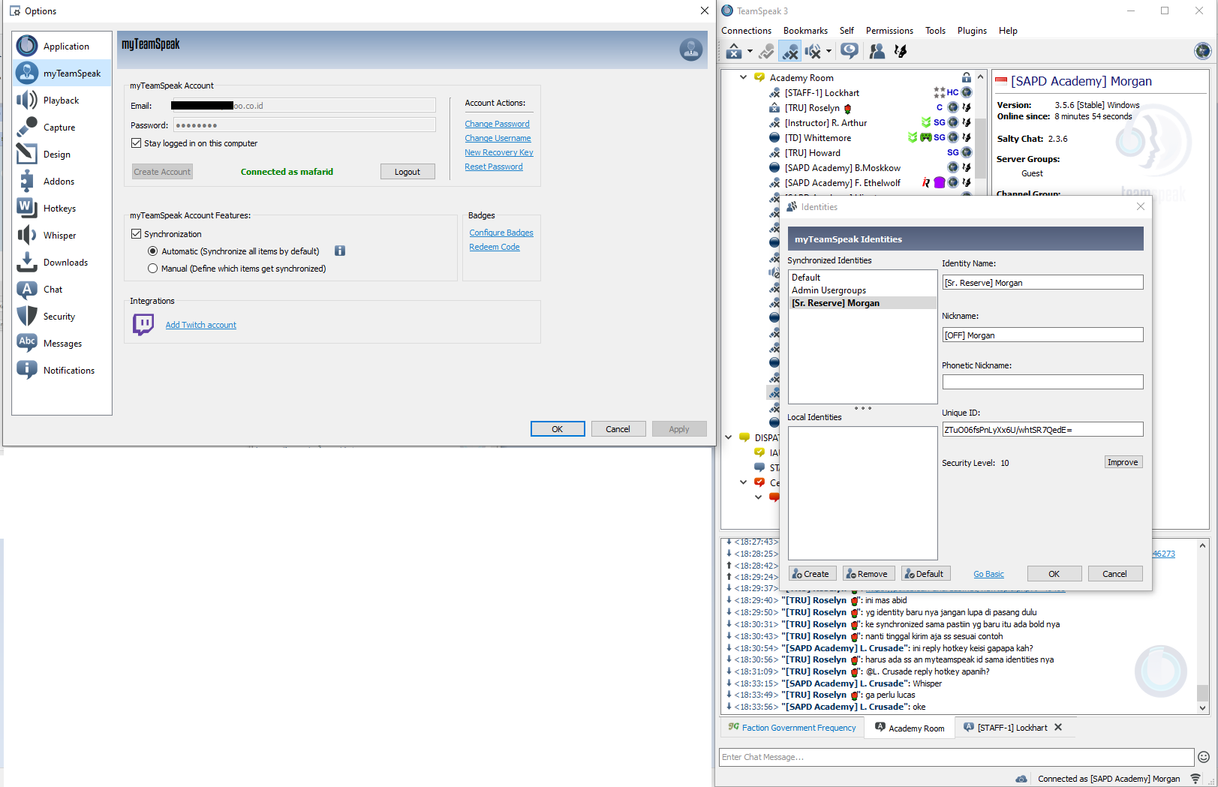Open Application options section

pyautogui.click(x=62, y=47)
